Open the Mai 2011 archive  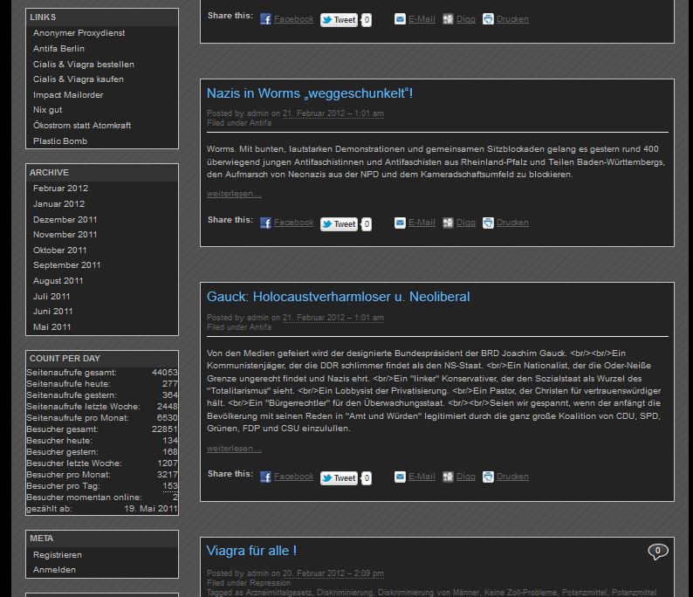coord(51,327)
